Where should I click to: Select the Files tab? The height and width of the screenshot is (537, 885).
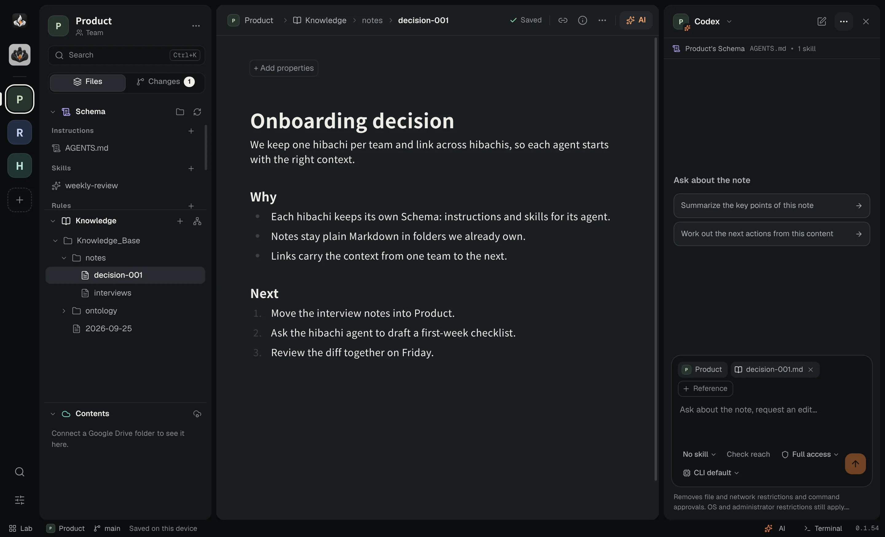(x=88, y=82)
